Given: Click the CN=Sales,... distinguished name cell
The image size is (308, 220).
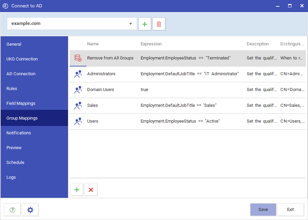Looking at the screenshot, I should pos(292,105).
